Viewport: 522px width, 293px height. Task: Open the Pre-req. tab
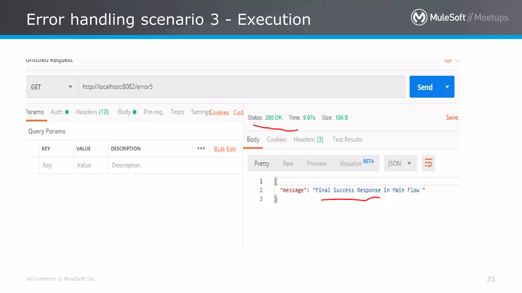click(154, 112)
